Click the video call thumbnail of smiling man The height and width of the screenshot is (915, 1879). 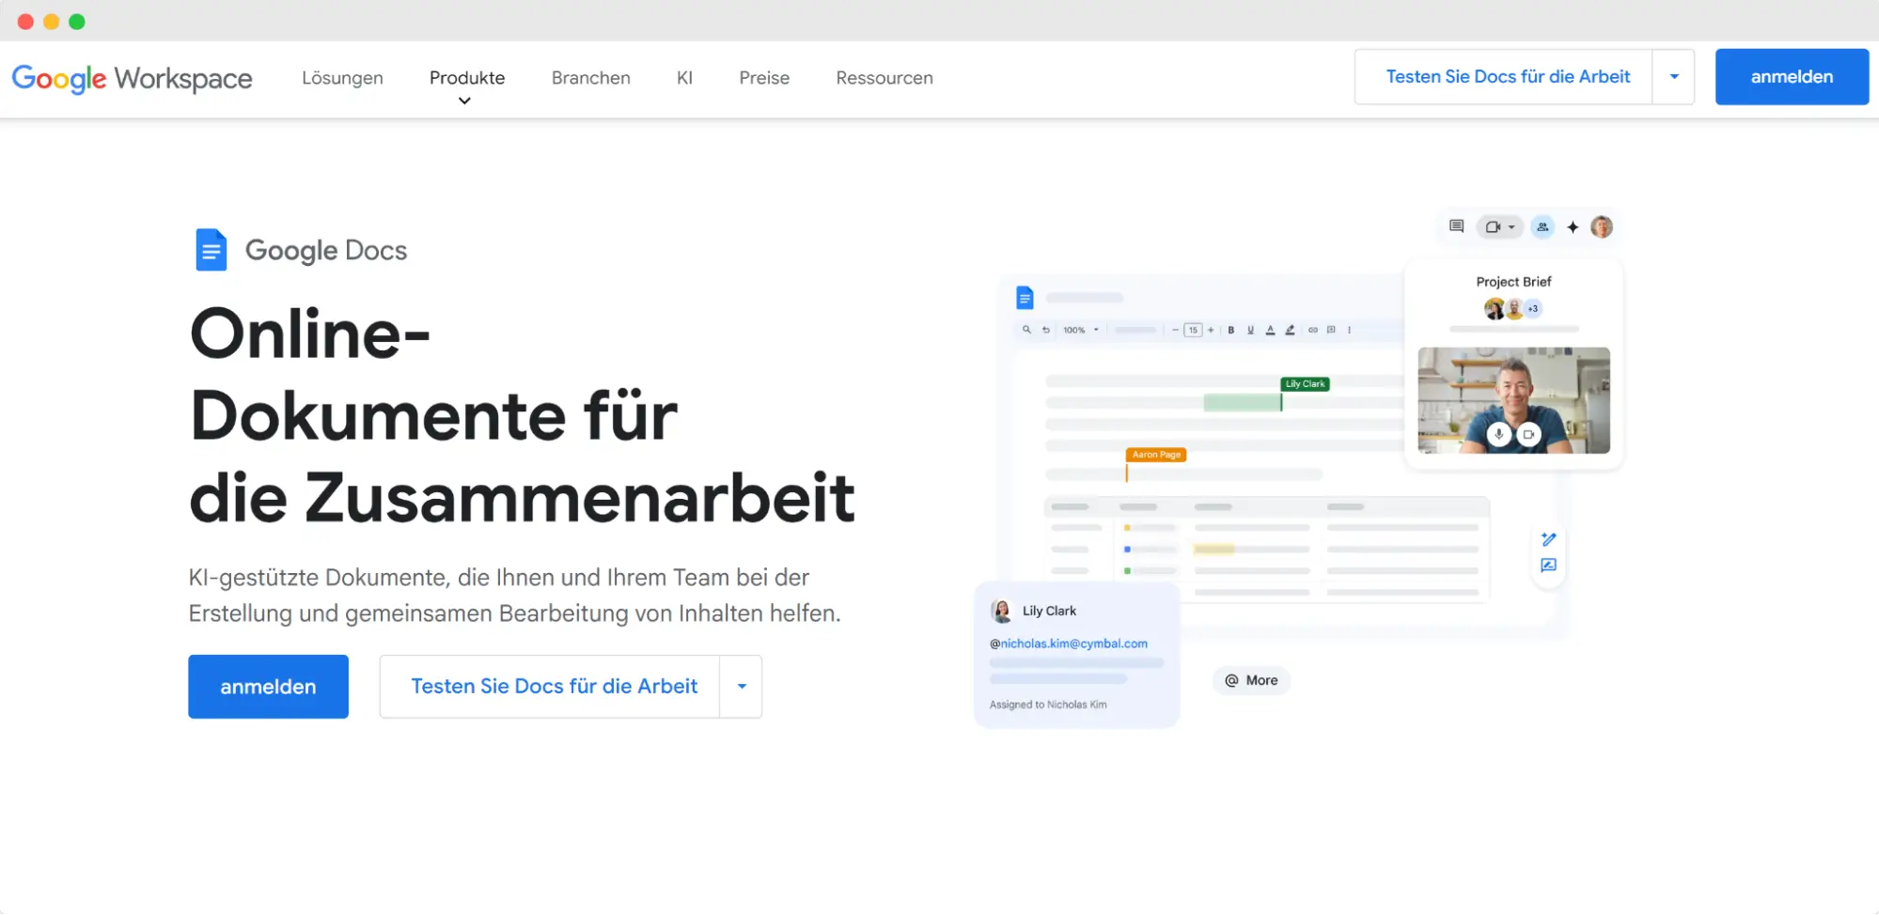[1513, 400]
